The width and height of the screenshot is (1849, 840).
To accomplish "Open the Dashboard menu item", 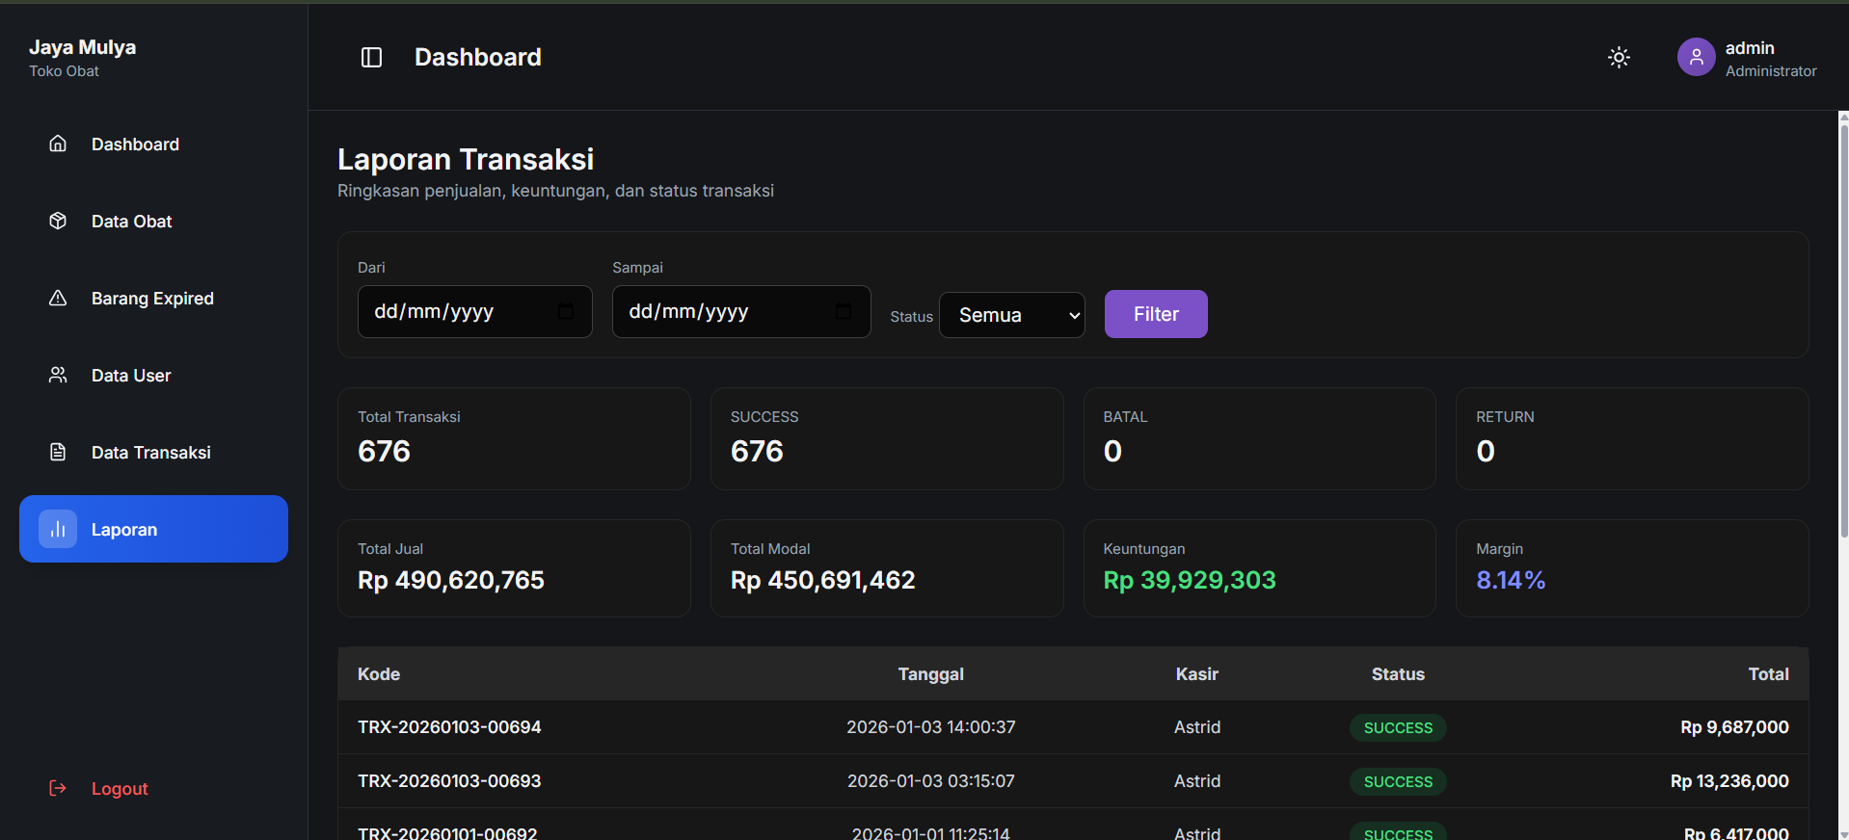I will click(153, 144).
